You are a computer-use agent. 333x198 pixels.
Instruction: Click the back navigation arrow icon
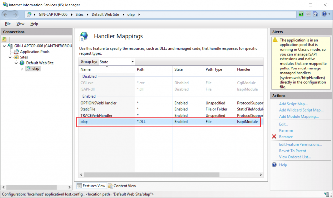5,14
